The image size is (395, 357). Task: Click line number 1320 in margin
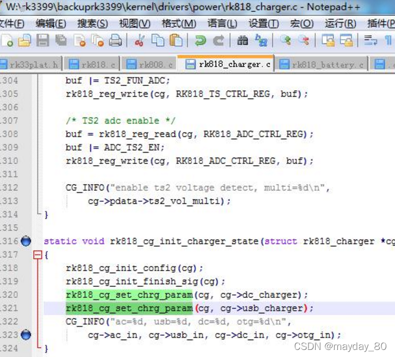pos(9,295)
